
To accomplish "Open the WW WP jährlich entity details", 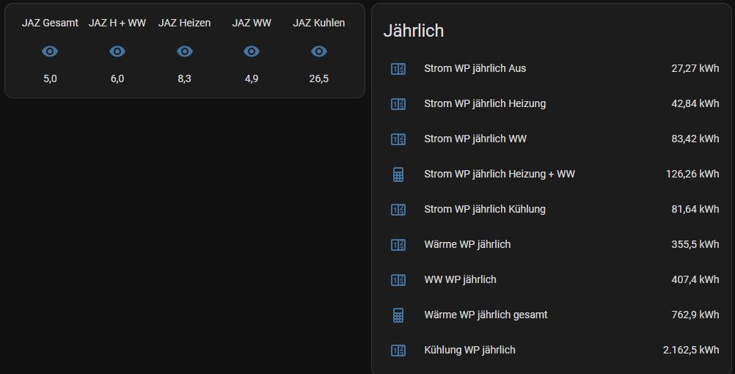I will pyautogui.click(x=461, y=279).
